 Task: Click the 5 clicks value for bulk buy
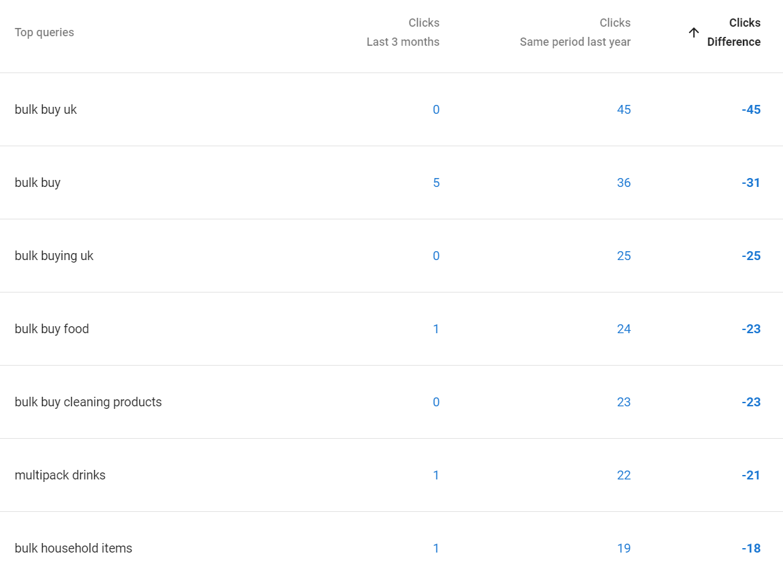click(x=436, y=182)
